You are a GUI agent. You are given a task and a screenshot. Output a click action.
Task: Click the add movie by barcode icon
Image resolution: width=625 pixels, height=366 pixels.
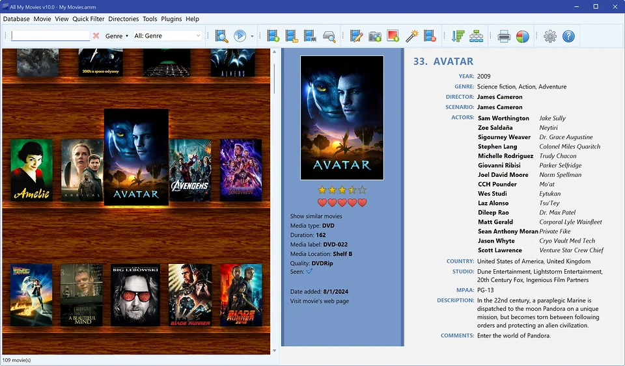tap(310, 36)
